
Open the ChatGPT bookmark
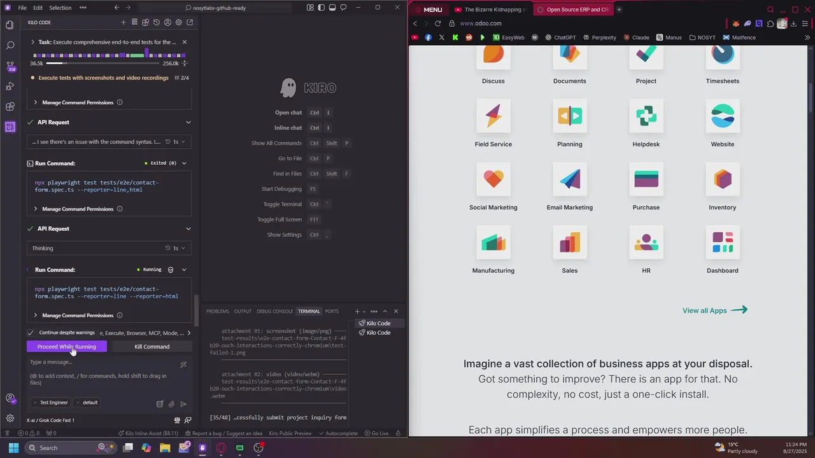pos(560,38)
